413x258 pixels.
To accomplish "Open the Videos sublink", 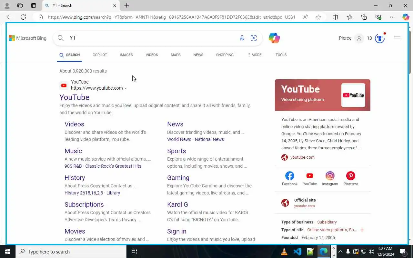I will (x=74, y=124).
